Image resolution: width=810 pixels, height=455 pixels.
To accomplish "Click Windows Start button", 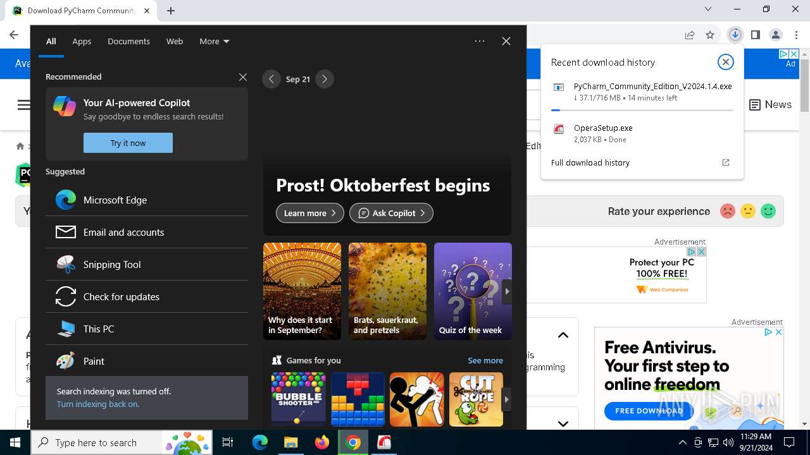I will click(x=15, y=442).
